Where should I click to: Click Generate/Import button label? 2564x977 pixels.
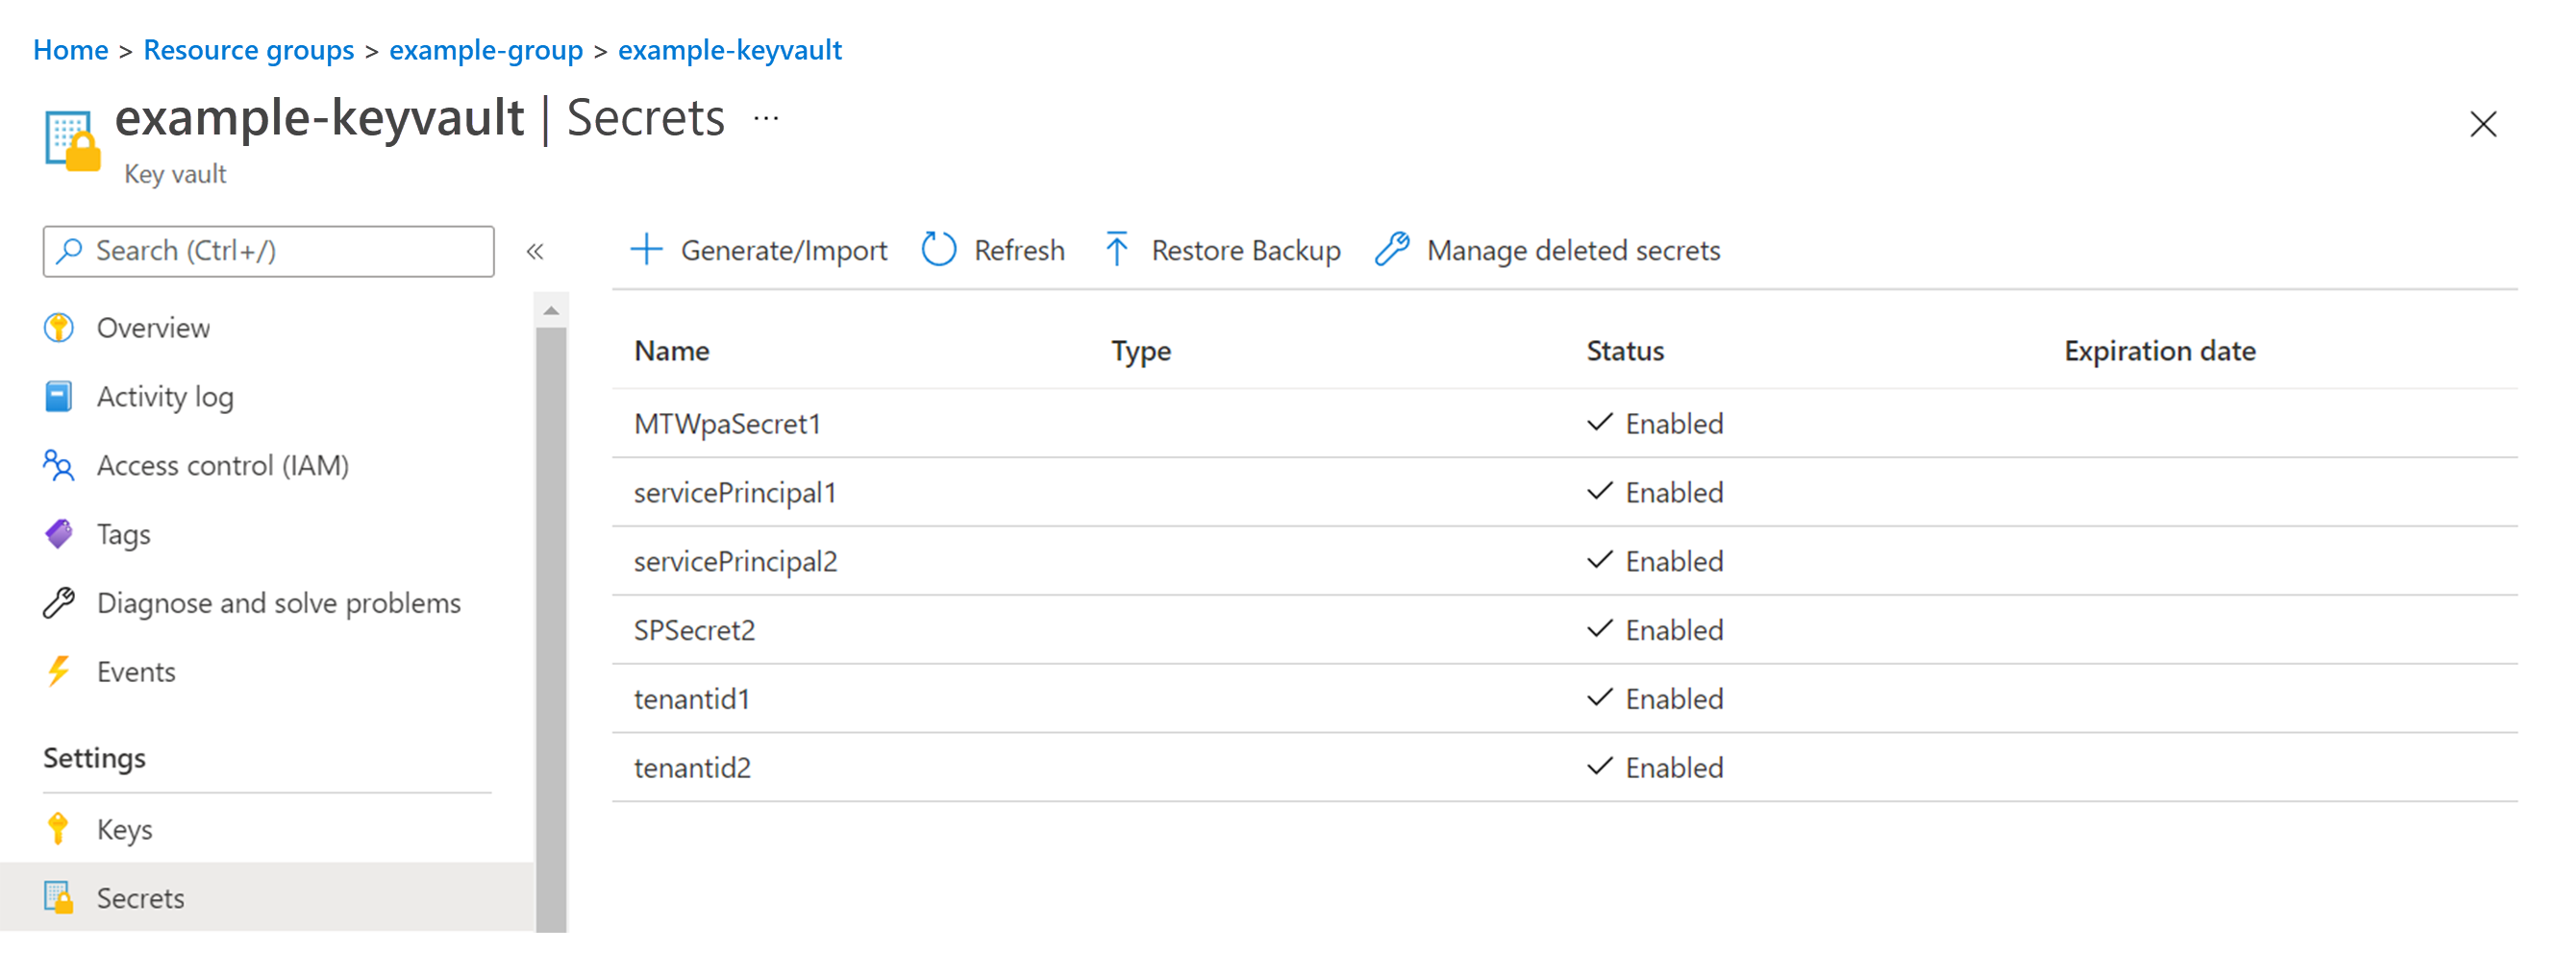784,250
